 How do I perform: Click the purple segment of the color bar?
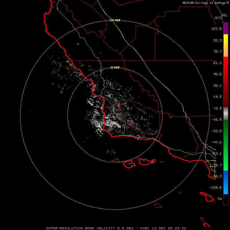point(226,29)
